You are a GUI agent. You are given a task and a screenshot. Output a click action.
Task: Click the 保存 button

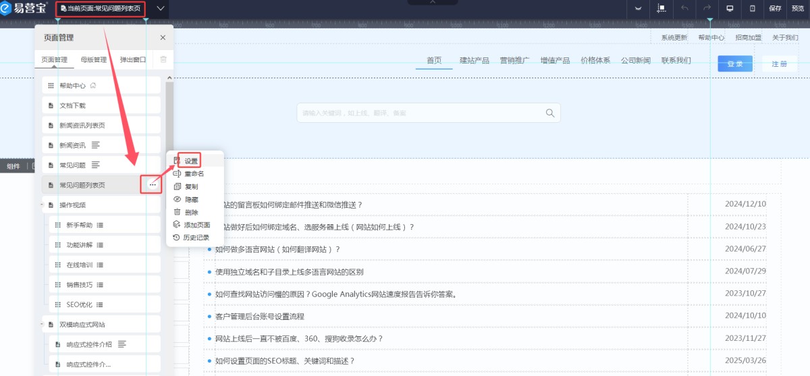click(775, 9)
